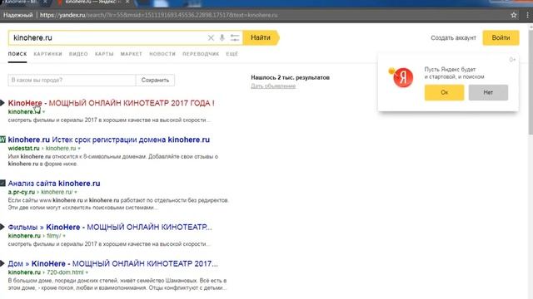Open the Chrome menu dots icon
The image size is (533, 299).
[x=527, y=15]
